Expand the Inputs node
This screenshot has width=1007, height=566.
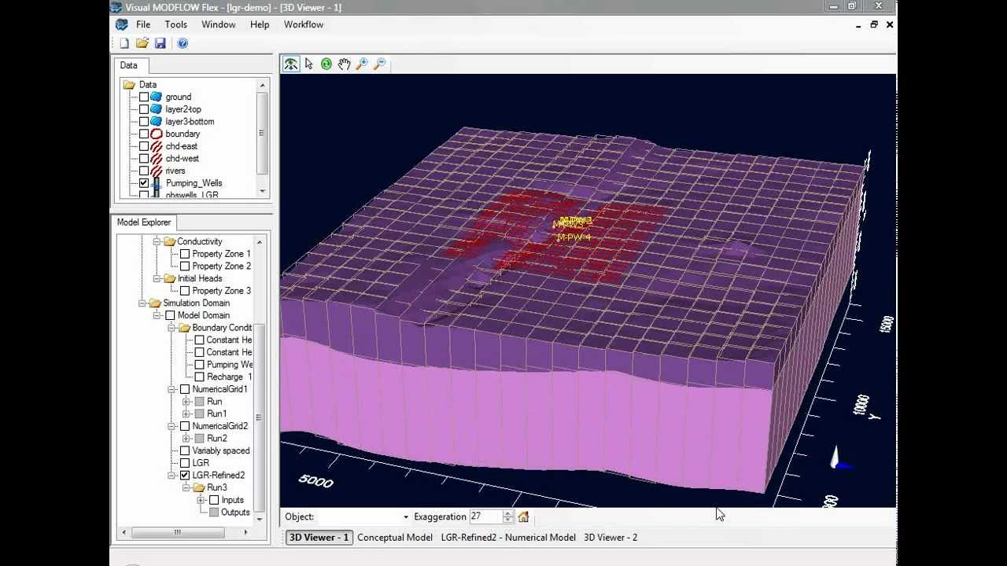click(201, 500)
